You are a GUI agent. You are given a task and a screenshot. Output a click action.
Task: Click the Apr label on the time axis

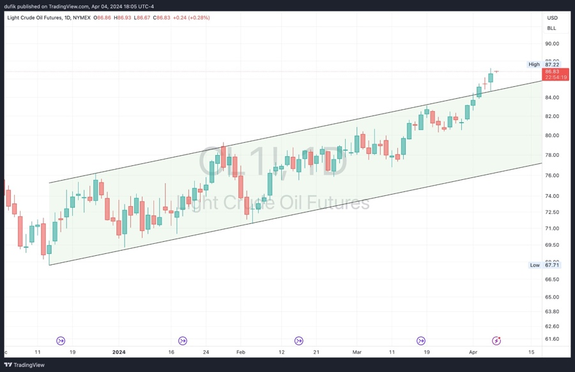point(473,352)
